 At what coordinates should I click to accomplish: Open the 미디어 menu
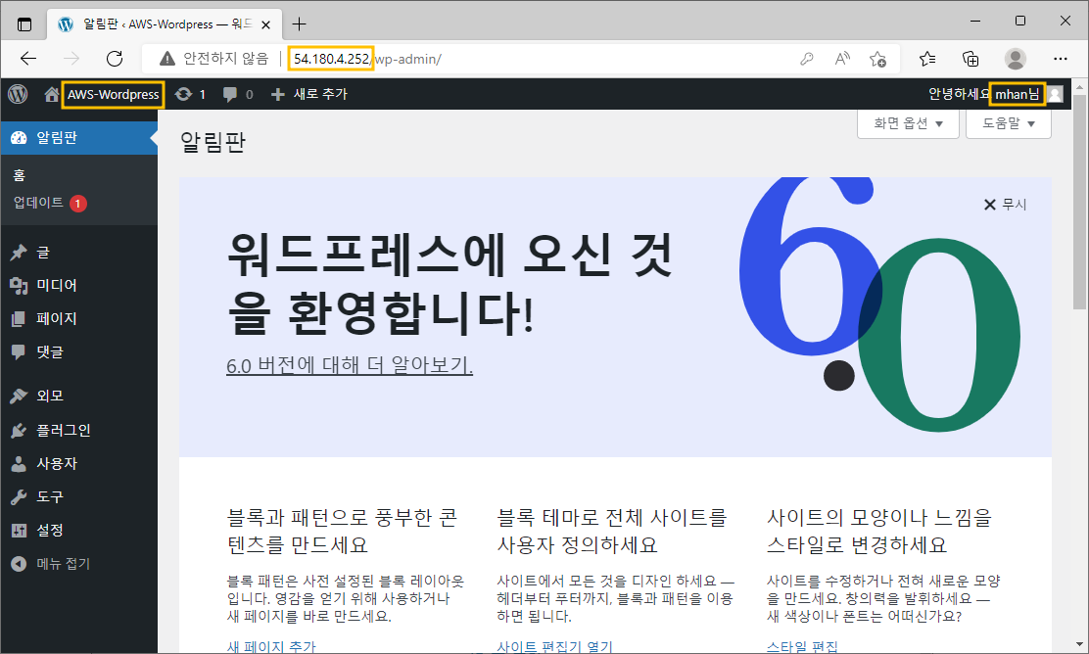tap(78, 285)
